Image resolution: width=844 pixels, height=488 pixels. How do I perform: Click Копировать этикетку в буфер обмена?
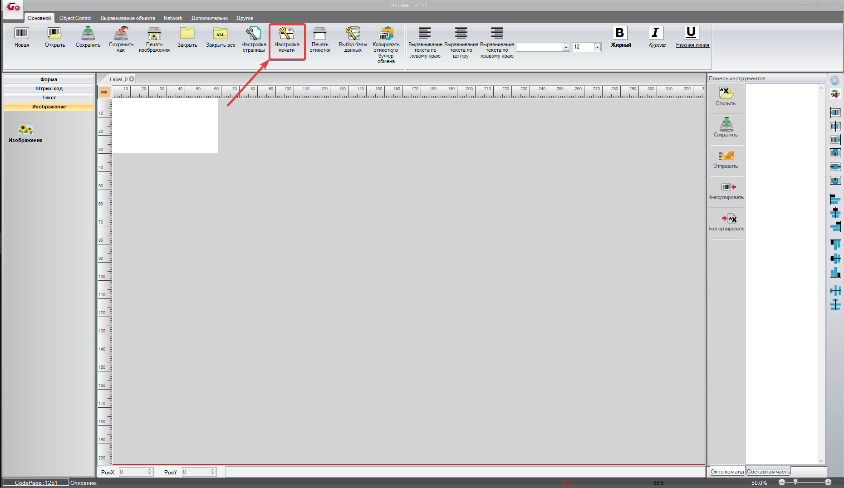(386, 45)
